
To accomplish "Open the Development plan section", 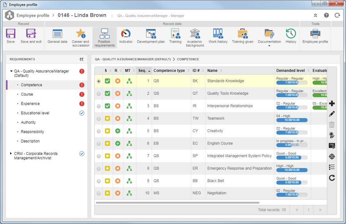I will (151, 37).
